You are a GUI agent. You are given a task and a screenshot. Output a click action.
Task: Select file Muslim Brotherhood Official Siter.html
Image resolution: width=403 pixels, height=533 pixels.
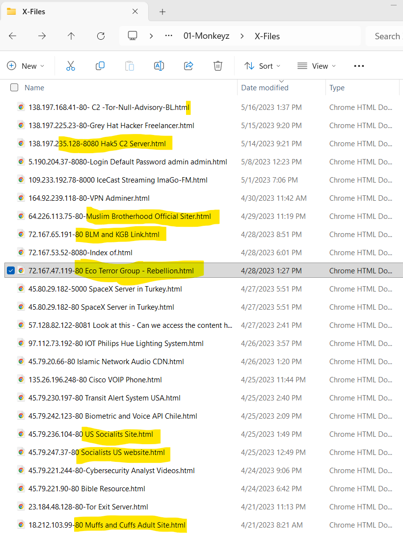(120, 216)
